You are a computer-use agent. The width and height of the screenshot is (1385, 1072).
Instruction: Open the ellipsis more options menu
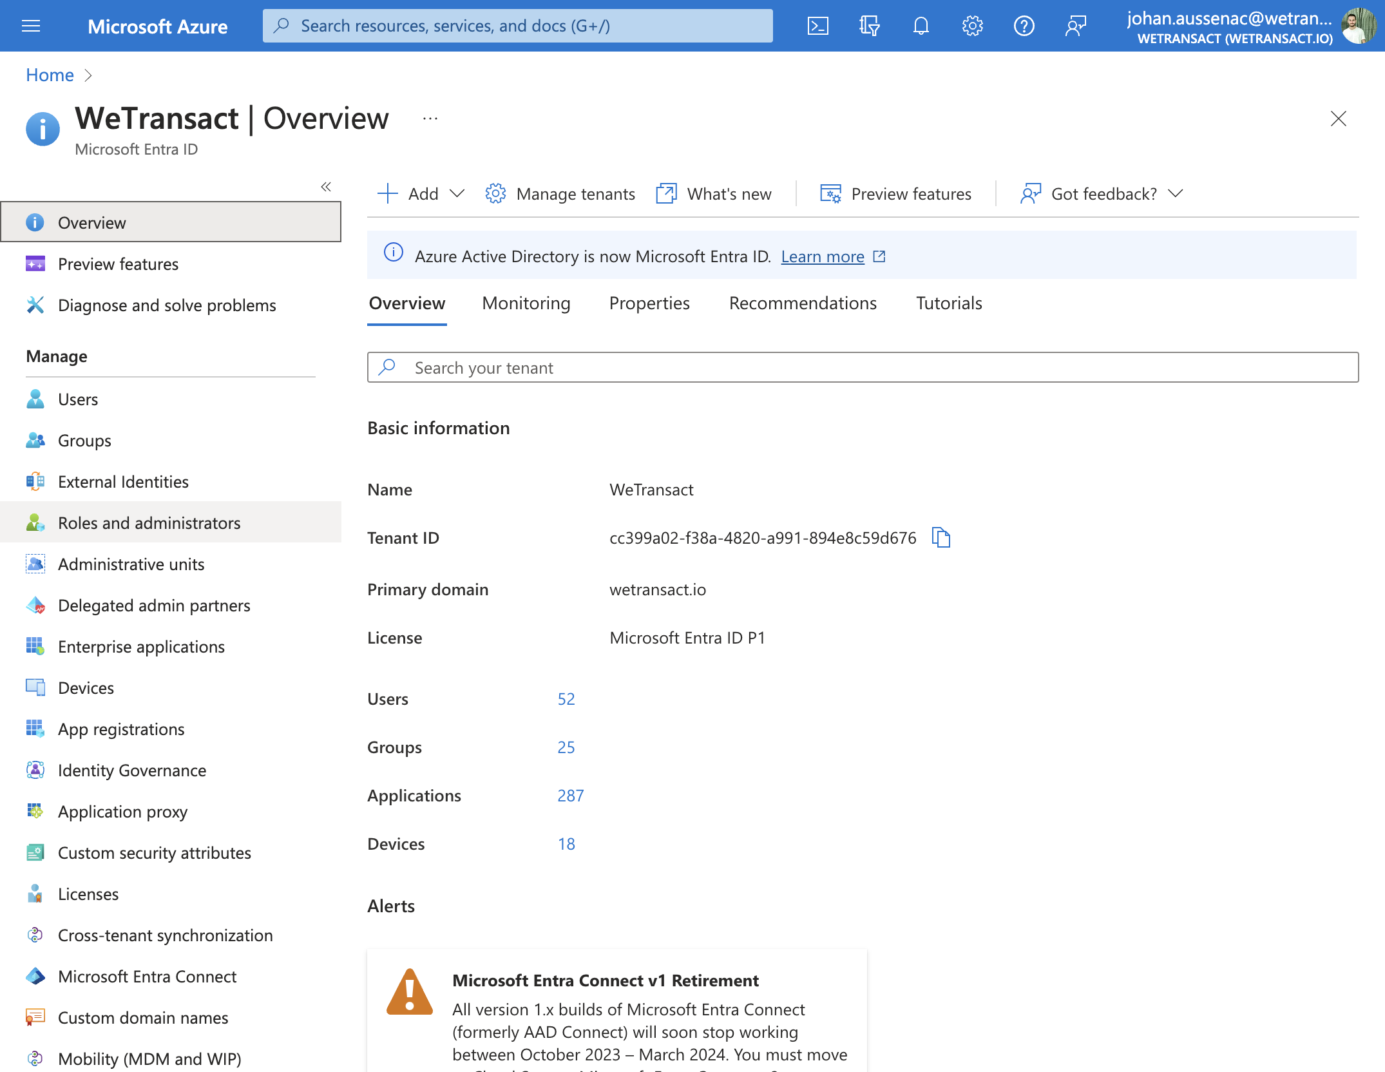point(430,119)
